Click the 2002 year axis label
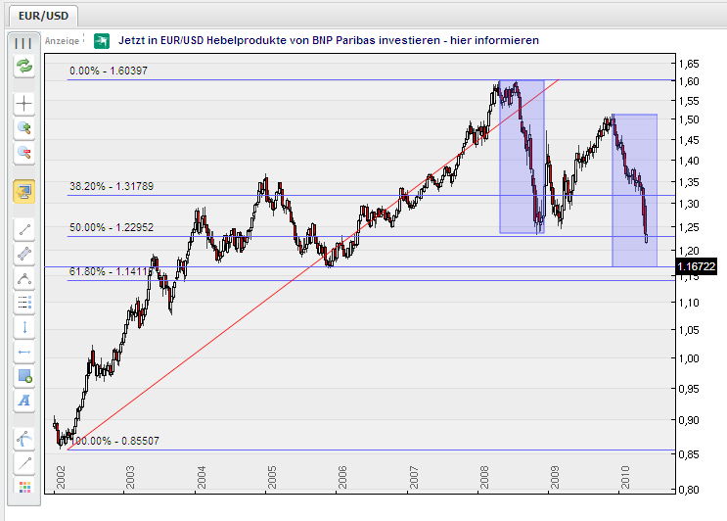 pyautogui.click(x=61, y=478)
